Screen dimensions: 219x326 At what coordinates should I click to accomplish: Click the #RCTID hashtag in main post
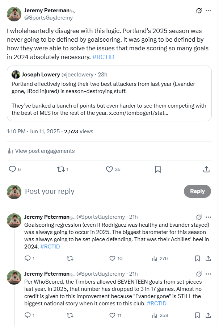click(104, 57)
